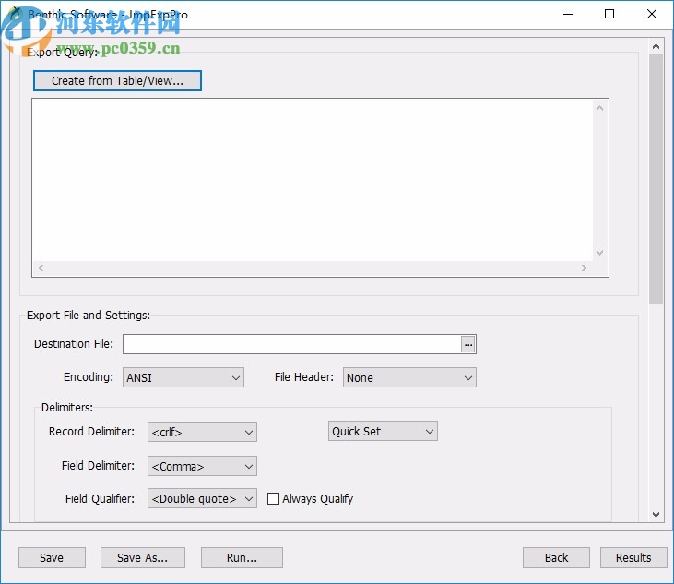674x584 pixels.
Task: Maximize the ImpExpPro window
Action: click(609, 14)
